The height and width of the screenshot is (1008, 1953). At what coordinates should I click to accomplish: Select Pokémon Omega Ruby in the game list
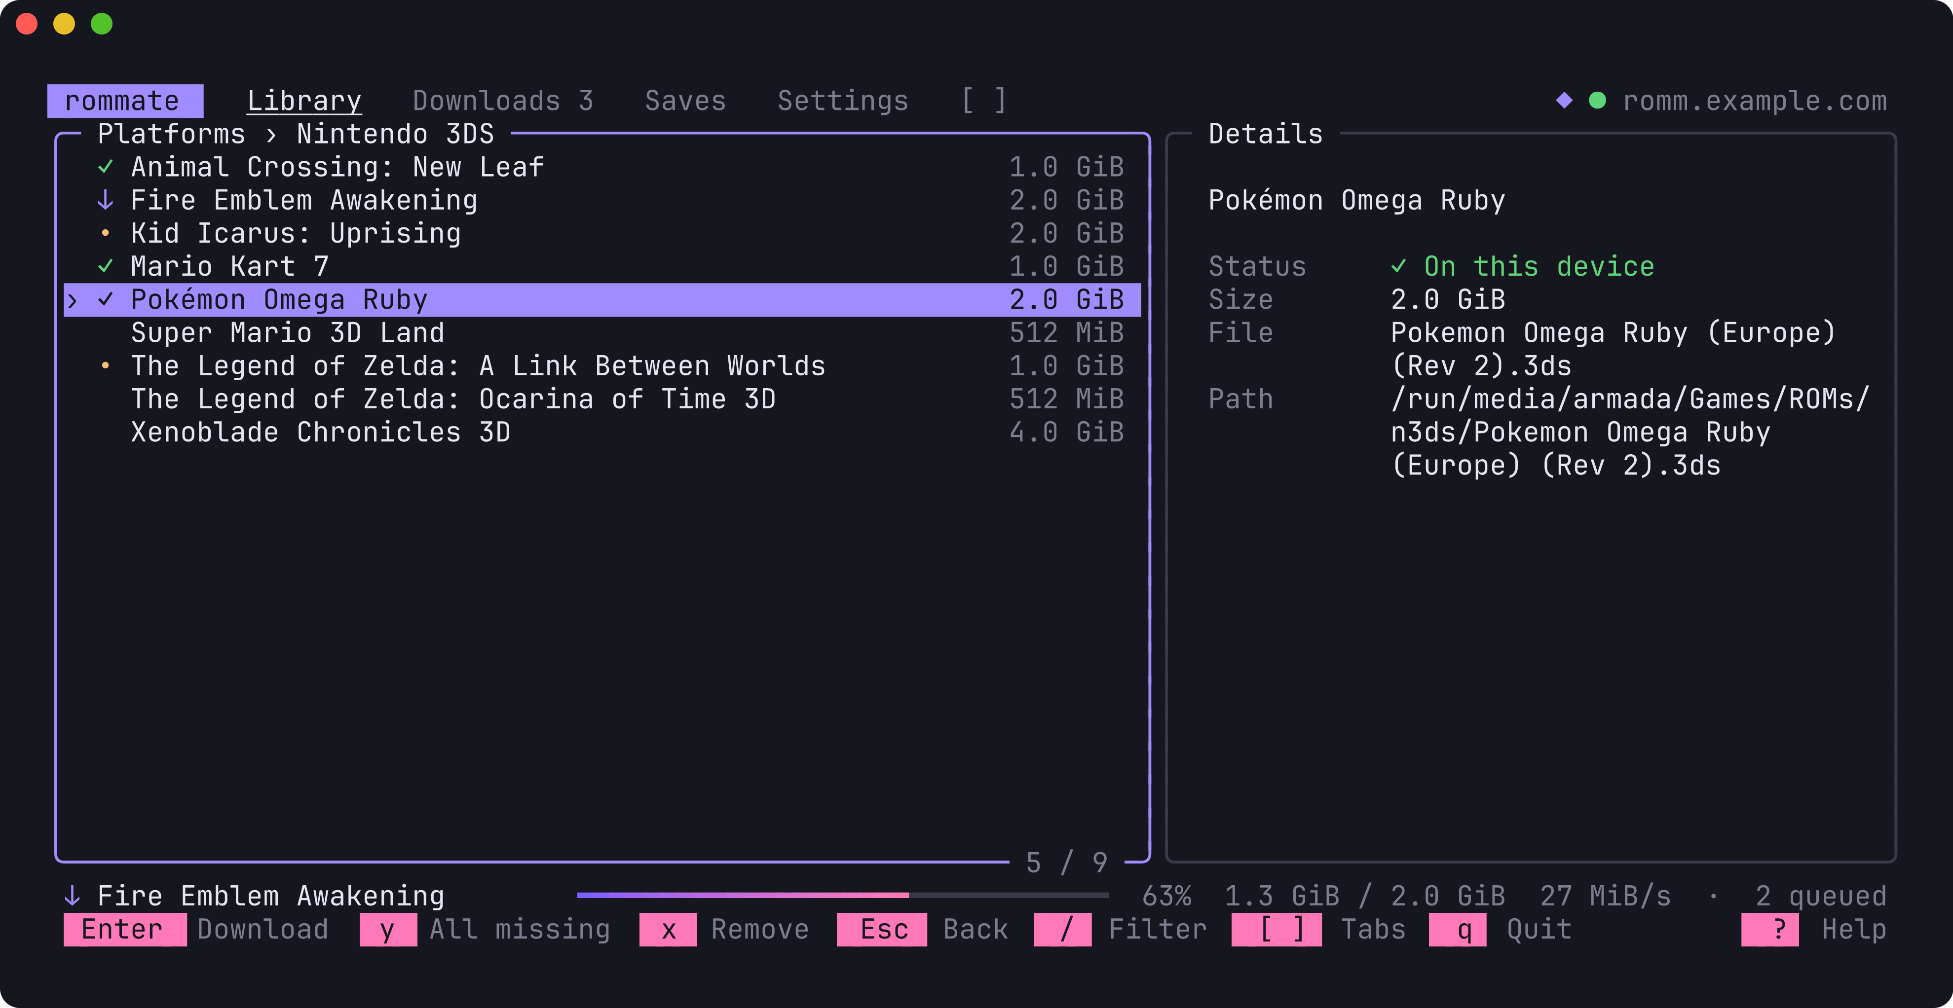[x=602, y=299]
